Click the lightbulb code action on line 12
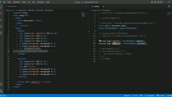The width and height of the screenshot is (172, 97). pyautogui.click(x=100, y=41)
